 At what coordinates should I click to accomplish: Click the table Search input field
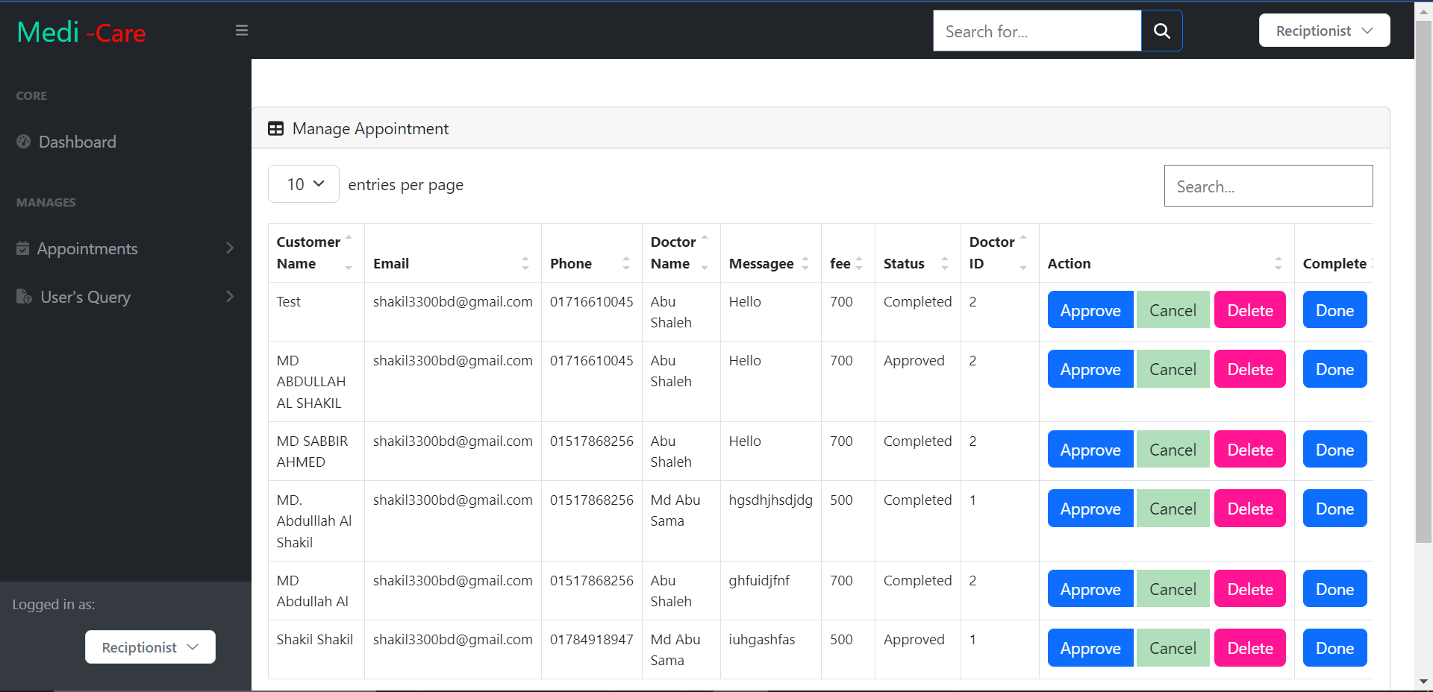1268,186
